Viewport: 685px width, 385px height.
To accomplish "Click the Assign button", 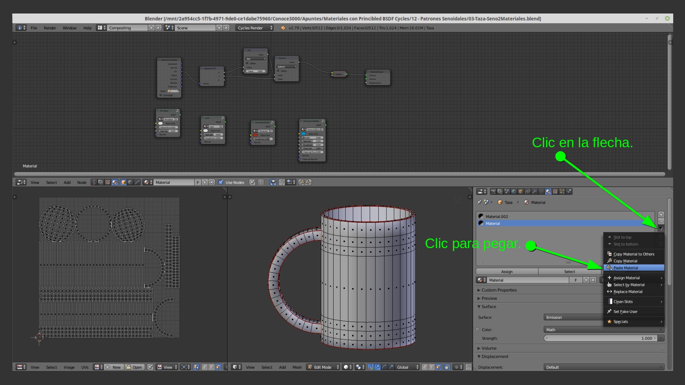I will pos(507,272).
